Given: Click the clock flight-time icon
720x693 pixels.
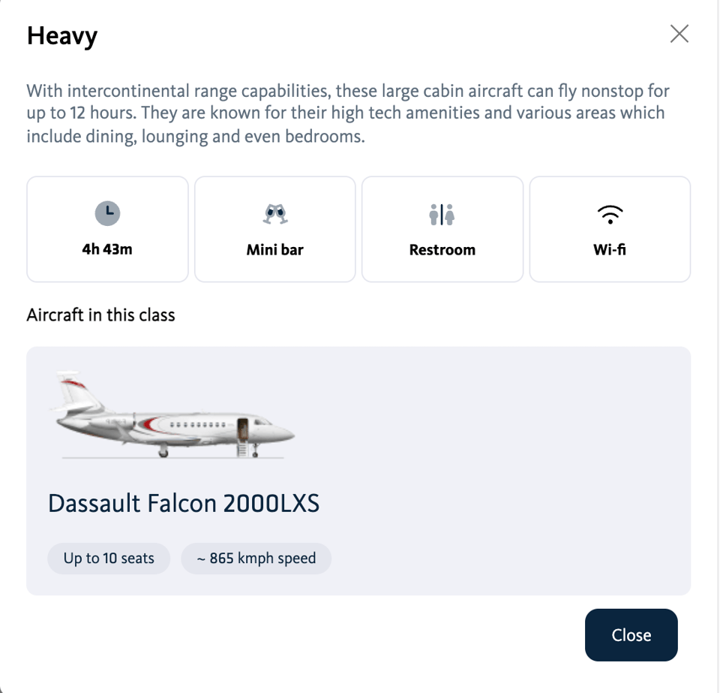Looking at the screenshot, I should click(107, 214).
